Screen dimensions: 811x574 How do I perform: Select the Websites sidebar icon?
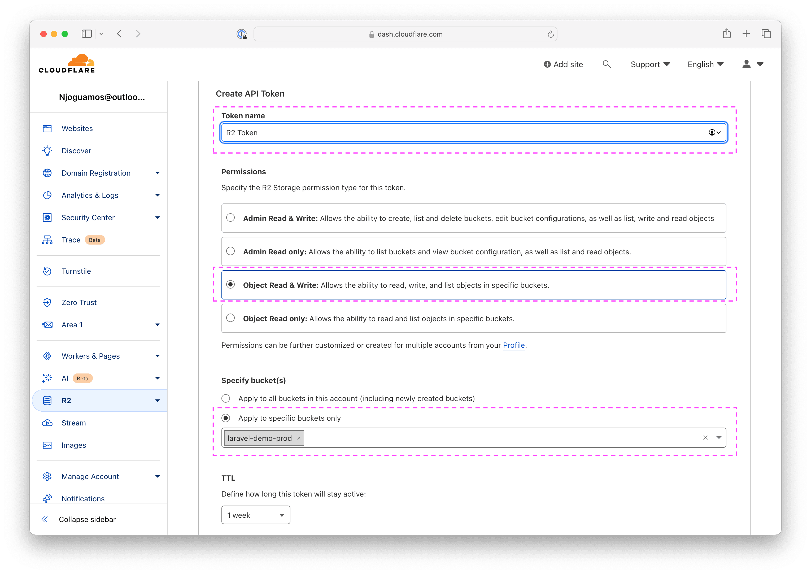[47, 128]
